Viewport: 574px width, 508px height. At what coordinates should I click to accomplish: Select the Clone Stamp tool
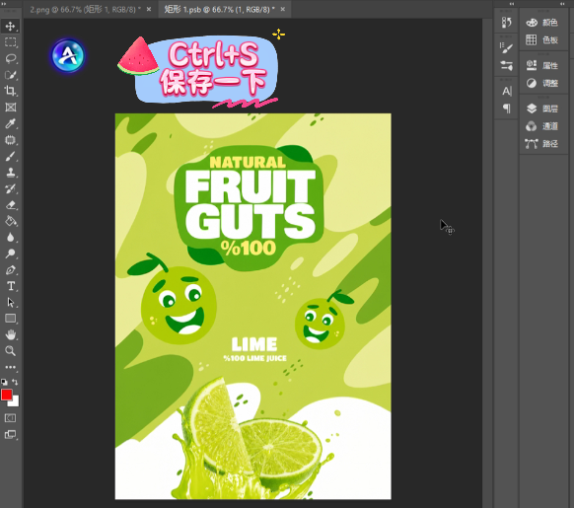point(10,173)
